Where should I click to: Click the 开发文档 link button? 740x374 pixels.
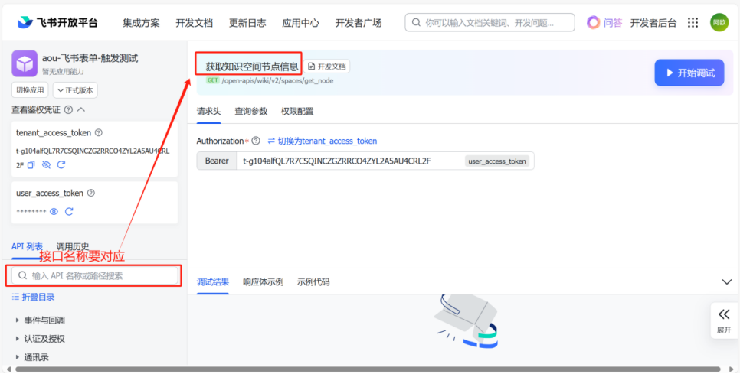click(327, 67)
